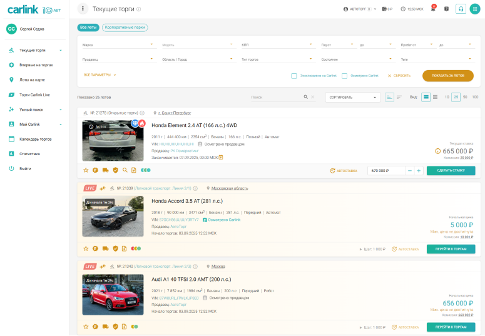Expand the Сортировать dropdown
485x336 pixels.
(x=352, y=98)
